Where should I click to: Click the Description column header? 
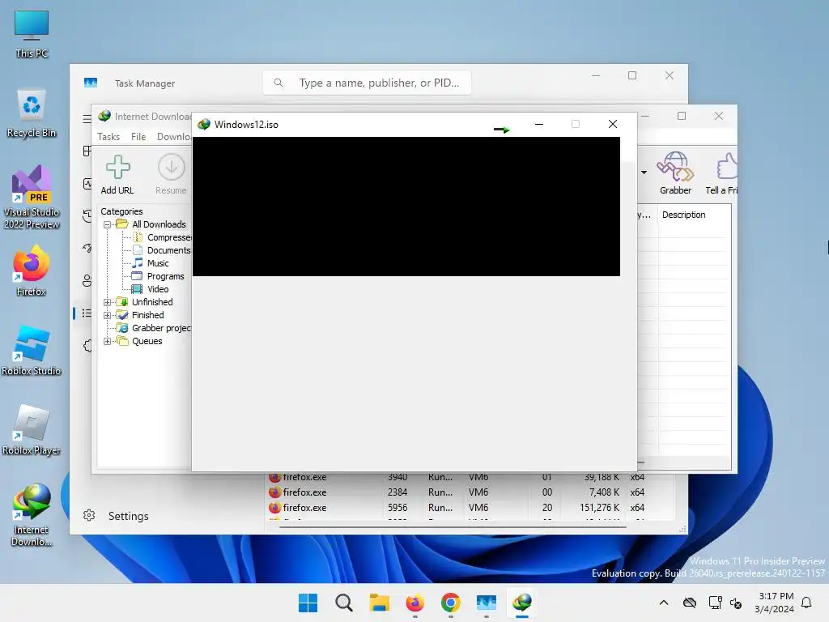(683, 215)
